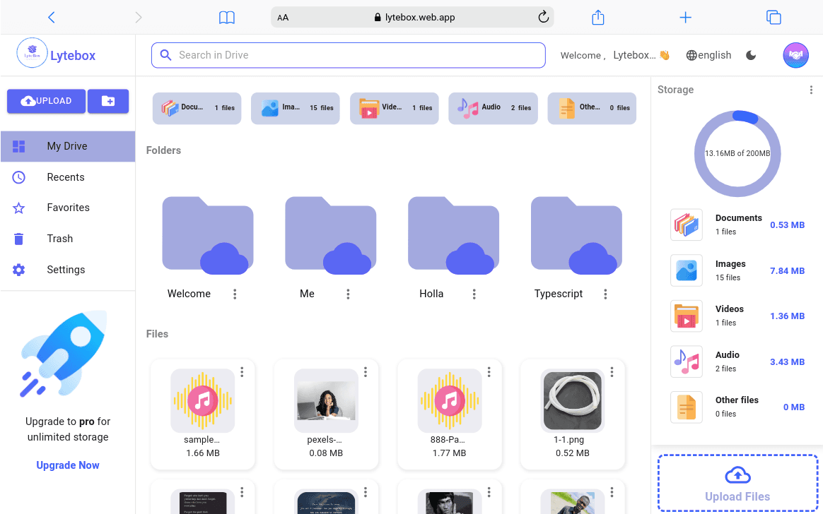This screenshot has height=514, width=823.
Task: Open the Storage panel options menu
Action: coord(811,90)
